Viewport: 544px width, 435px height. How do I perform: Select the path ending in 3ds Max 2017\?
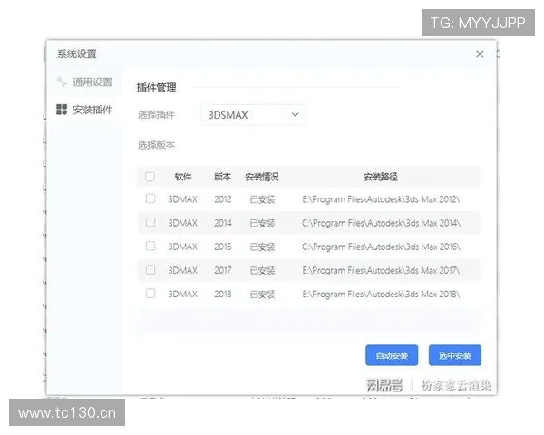[381, 271]
